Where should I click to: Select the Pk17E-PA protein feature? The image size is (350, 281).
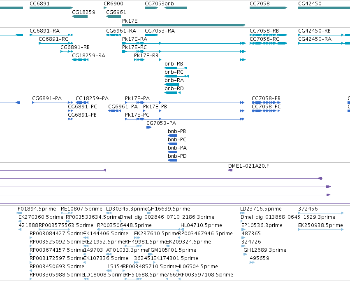point(185,103)
